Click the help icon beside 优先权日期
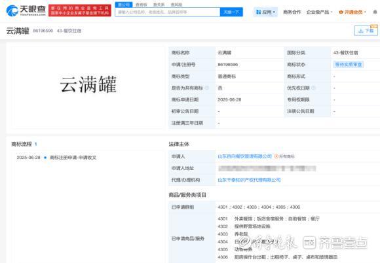Image resolution: width=380 pixels, height=263 pixels. 313,88
